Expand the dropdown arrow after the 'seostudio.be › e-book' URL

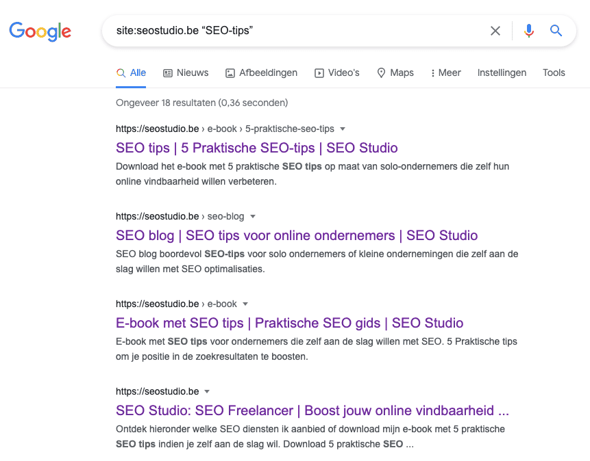click(x=245, y=304)
